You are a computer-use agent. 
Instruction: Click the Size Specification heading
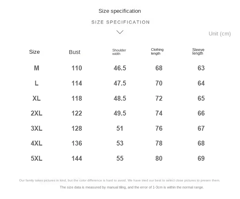click(120, 11)
